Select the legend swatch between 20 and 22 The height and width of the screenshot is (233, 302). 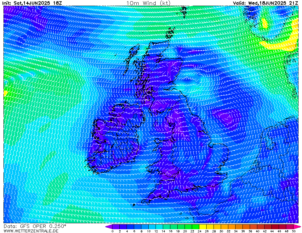tap(189, 227)
